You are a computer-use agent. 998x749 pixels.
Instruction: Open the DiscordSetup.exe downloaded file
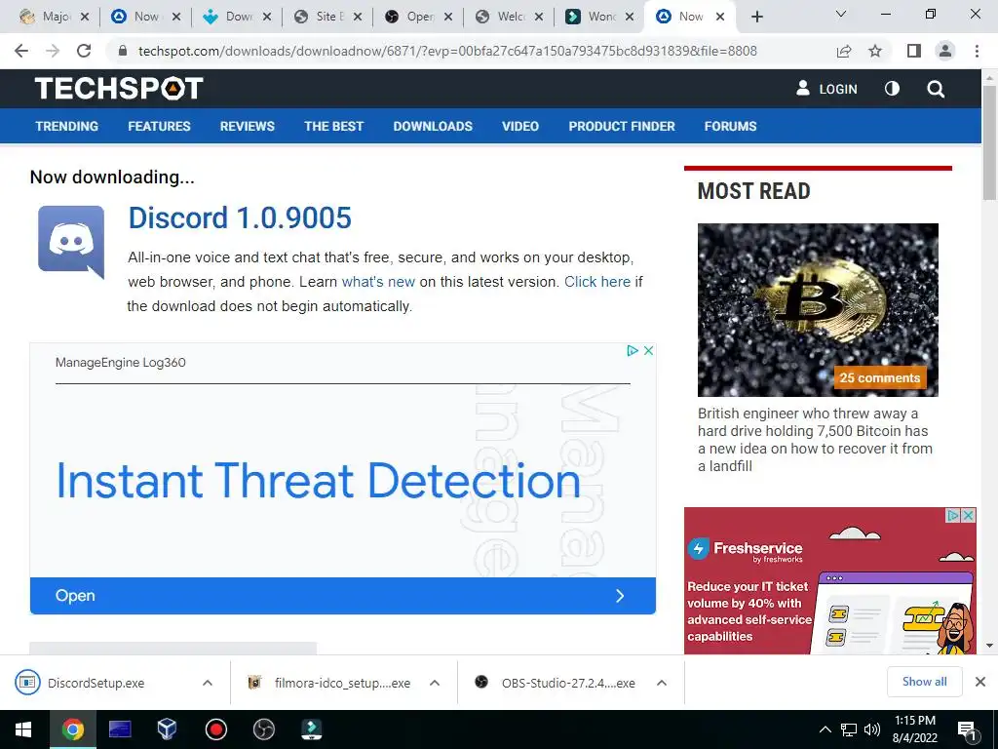[x=96, y=683]
